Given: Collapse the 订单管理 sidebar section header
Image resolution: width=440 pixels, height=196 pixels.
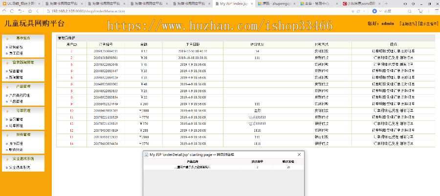Looking at the screenshot, I should (x=23, y=110).
